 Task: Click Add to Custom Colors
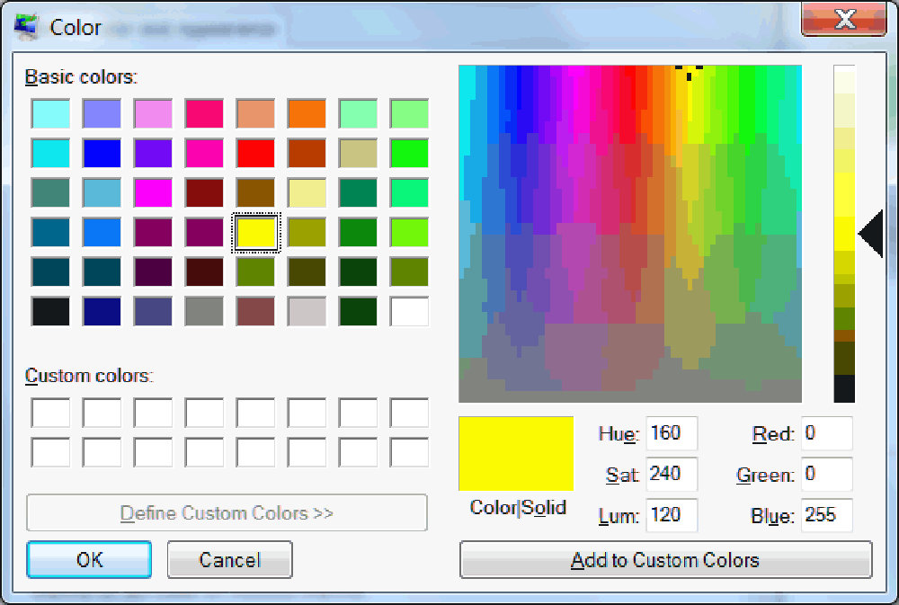[x=665, y=559]
